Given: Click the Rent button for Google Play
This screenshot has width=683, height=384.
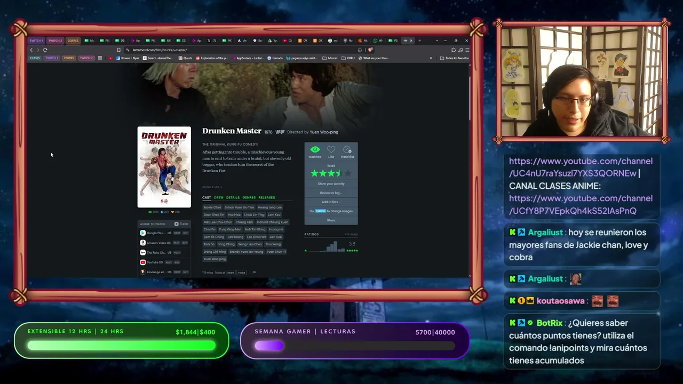Looking at the screenshot, I should (x=177, y=233).
